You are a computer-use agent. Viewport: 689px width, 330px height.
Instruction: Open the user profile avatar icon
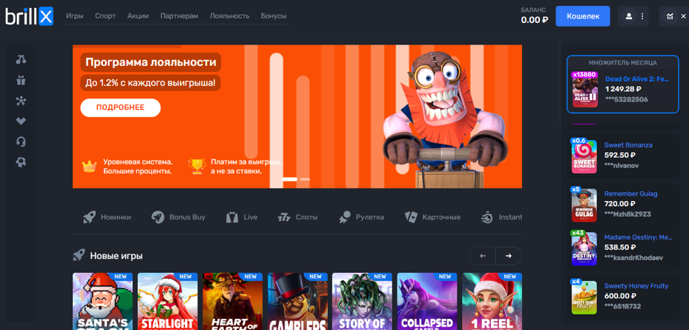(x=629, y=16)
